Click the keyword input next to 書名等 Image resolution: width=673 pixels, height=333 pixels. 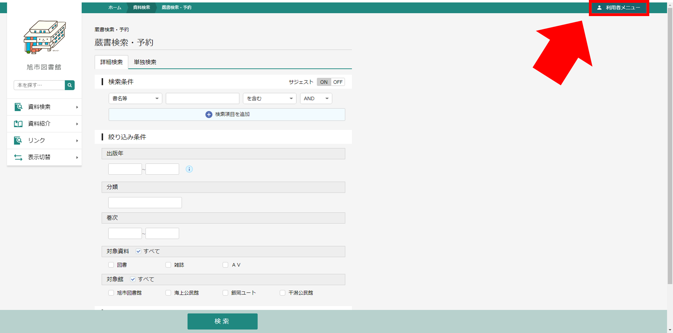click(x=202, y=99)
